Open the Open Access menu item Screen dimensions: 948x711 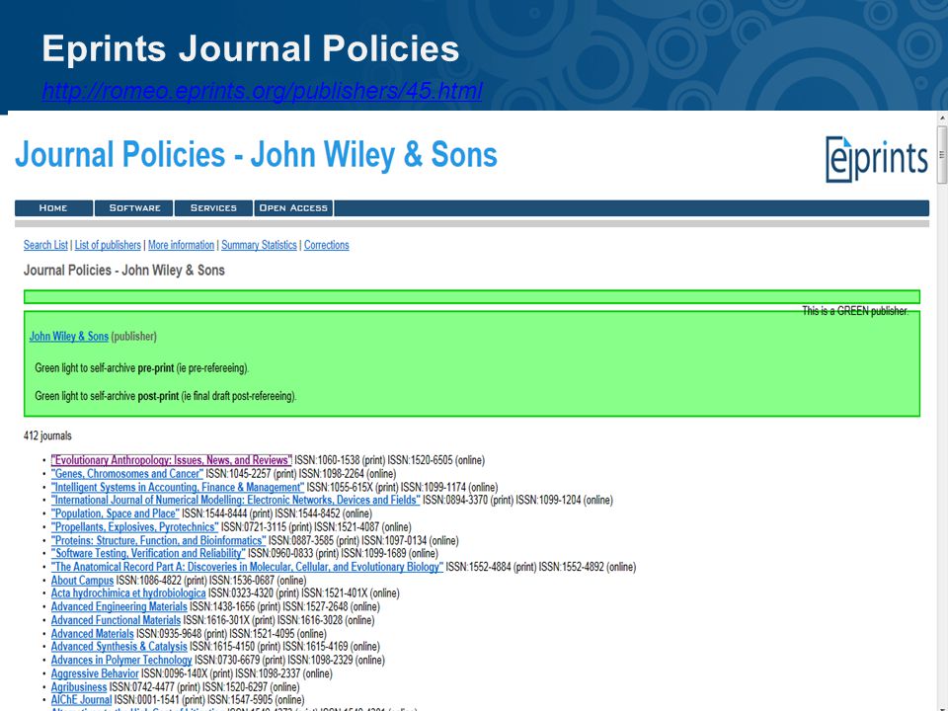coord(293,208)
